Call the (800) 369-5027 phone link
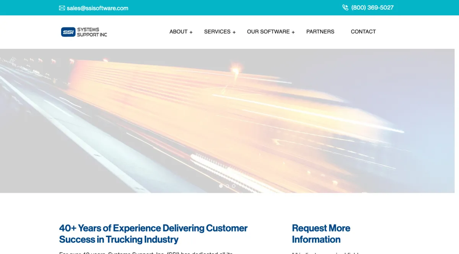Viewport: 459px width, 254px height. point(373,8)
